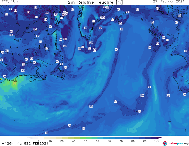Click the colorbar value label '85'

tap(133, 141)
